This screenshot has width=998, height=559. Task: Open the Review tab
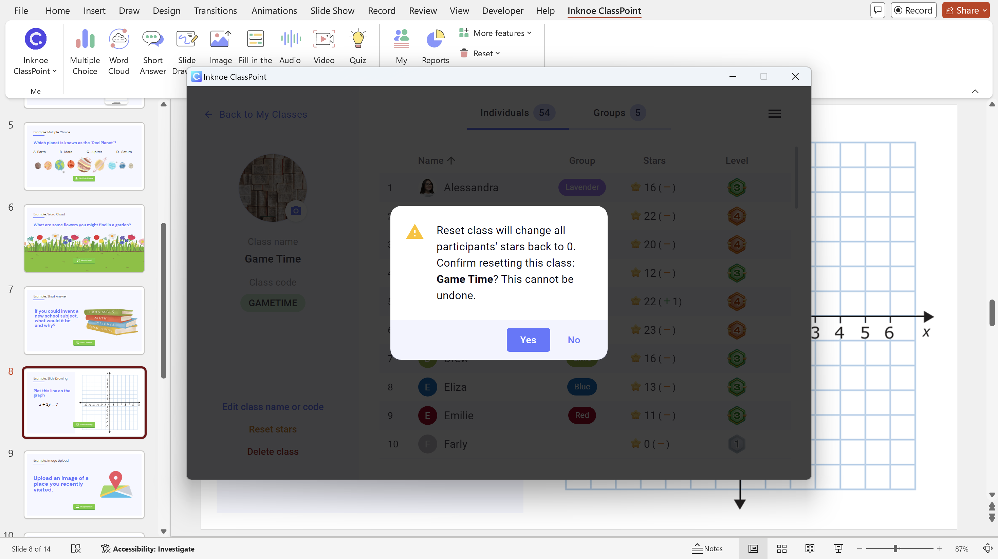(x=423, y=11)
